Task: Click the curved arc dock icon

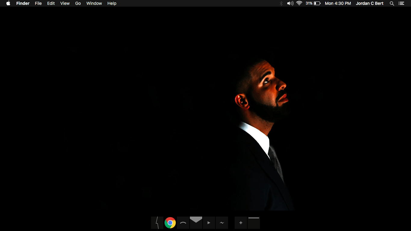Action: (183, 223)
